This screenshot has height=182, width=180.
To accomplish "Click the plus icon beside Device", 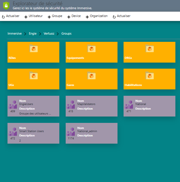I will [x=69, y=17].
